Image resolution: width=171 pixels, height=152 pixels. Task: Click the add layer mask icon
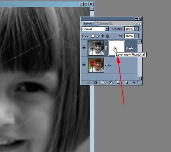[x=103, y=83]
